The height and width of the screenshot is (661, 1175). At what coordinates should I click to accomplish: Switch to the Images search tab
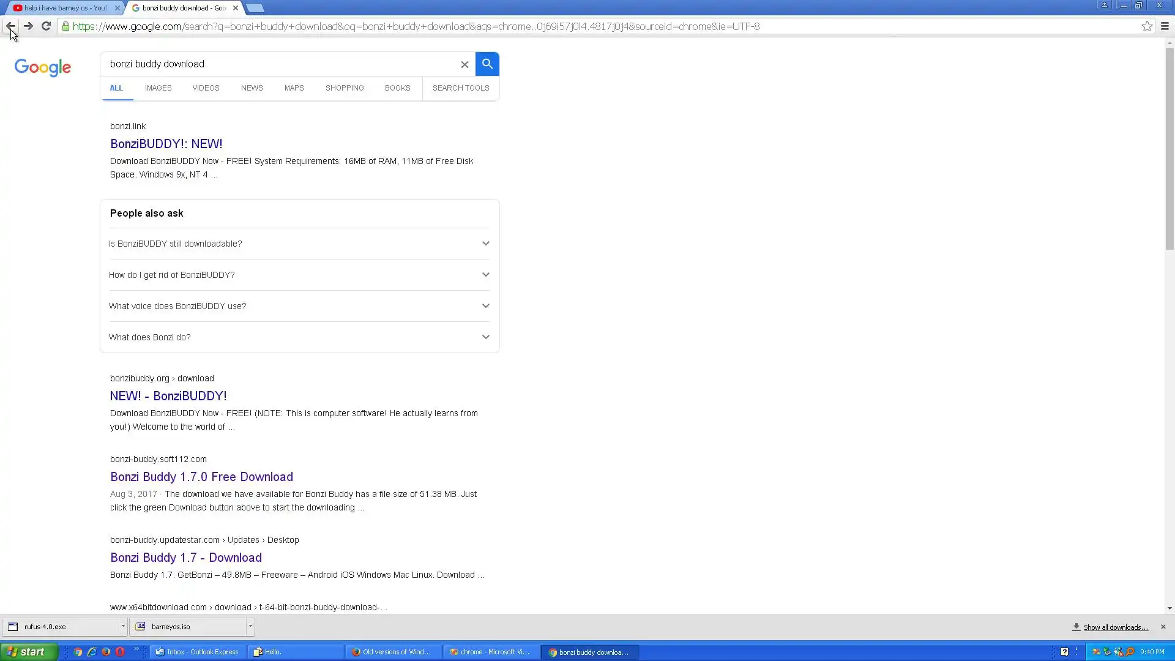coord(158,88)
